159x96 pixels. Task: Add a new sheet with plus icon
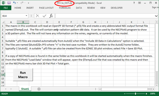click(39, 89)
